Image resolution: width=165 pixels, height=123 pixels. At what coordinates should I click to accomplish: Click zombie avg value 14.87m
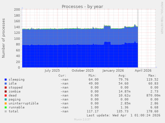[x=124, y=92]
